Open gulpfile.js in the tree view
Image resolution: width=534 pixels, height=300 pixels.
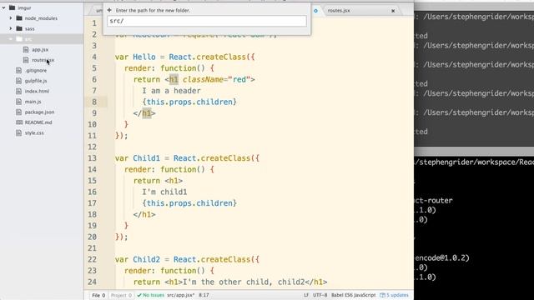point(36,81)
